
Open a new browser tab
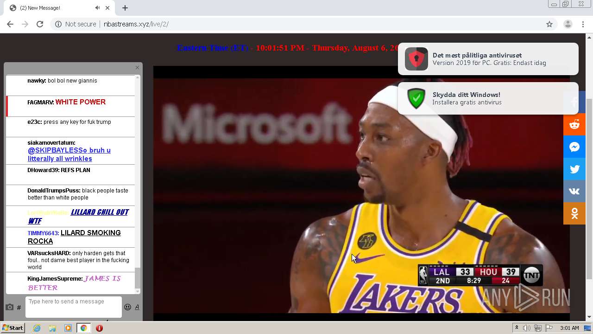coord(125,8)
